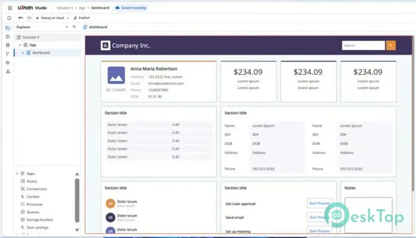Run Debug on cloud
Viewport: 416px width, 238px height.
(x=50, y=18)
